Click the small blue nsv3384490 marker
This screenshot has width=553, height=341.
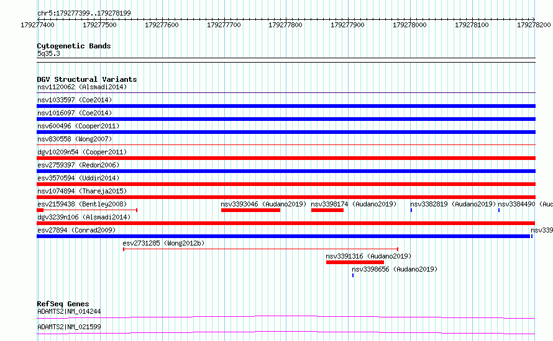[499, 210]
